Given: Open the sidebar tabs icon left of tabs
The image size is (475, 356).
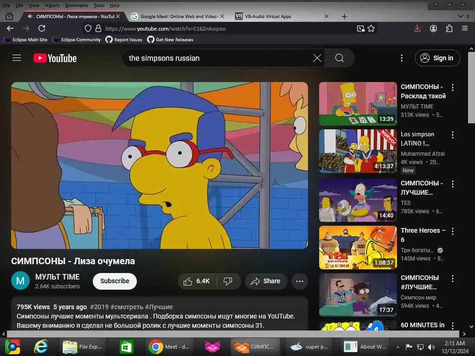Looking at the screenshot, I should click(x=9, y=16).
